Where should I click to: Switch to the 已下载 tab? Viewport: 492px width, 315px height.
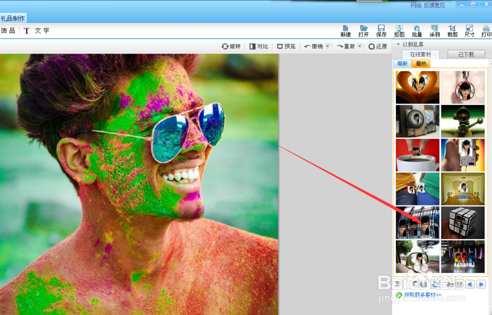[466, 54]
